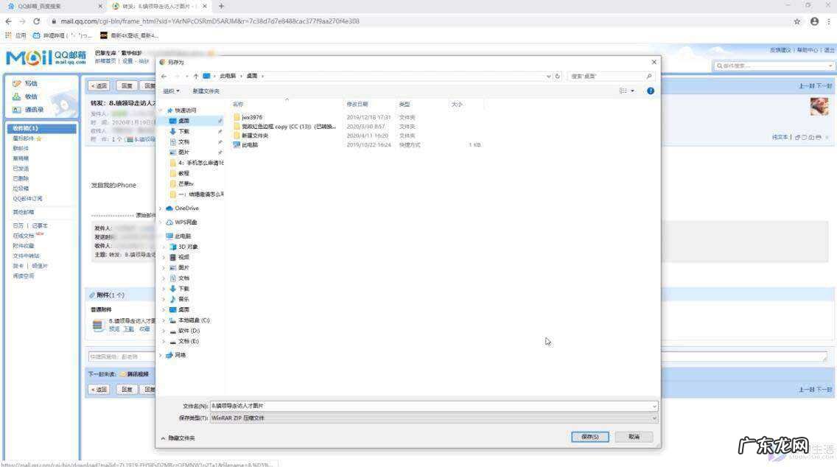Click the back arrow in Save As dialog
The height and width of the screenshot is (467, 837).
164,76
